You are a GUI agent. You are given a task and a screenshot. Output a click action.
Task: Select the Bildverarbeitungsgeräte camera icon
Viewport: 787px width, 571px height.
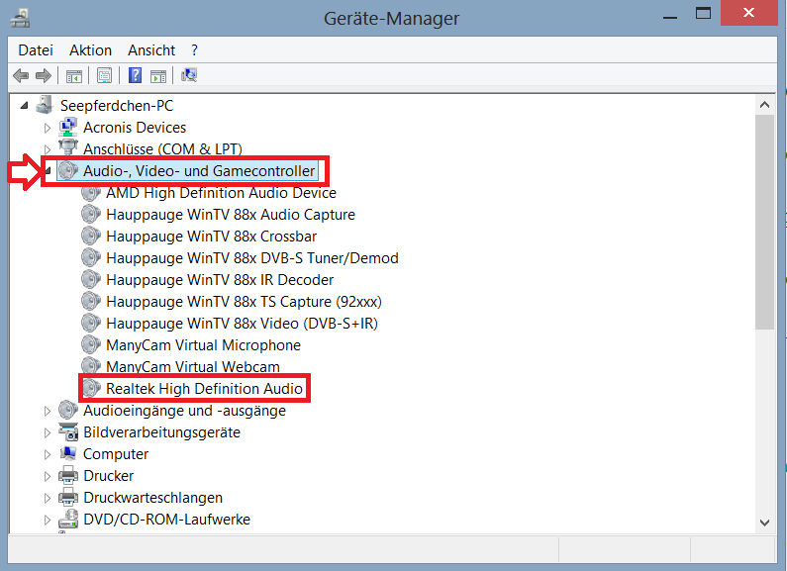[x=68, y=432]
